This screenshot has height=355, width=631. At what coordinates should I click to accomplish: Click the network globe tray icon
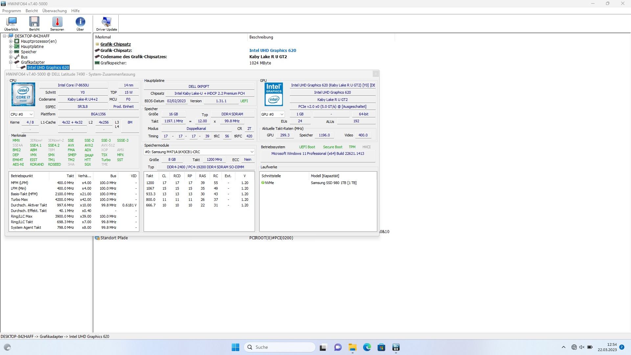(x=574, y=347)
